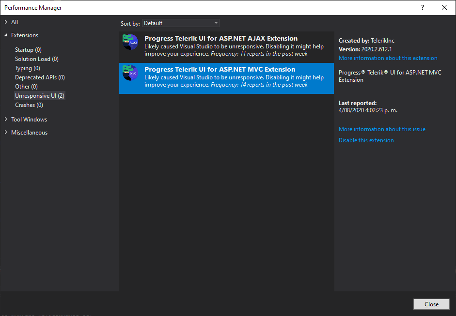Open the help question mark button

423,8
